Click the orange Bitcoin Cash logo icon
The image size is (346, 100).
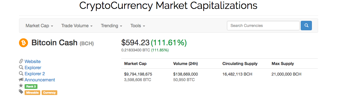[23, 43]
